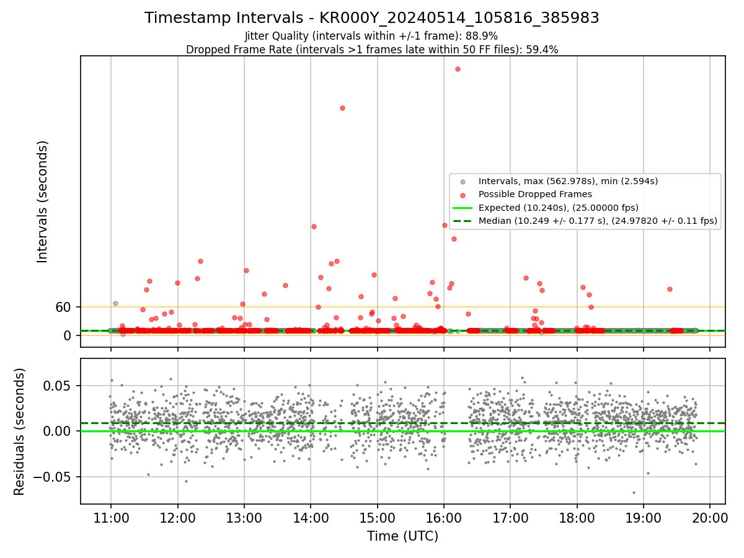Click the '14:00' time axis tick label
Viewport: 744px width, 558px height.
pyautogui.click(x=311, y=518)
